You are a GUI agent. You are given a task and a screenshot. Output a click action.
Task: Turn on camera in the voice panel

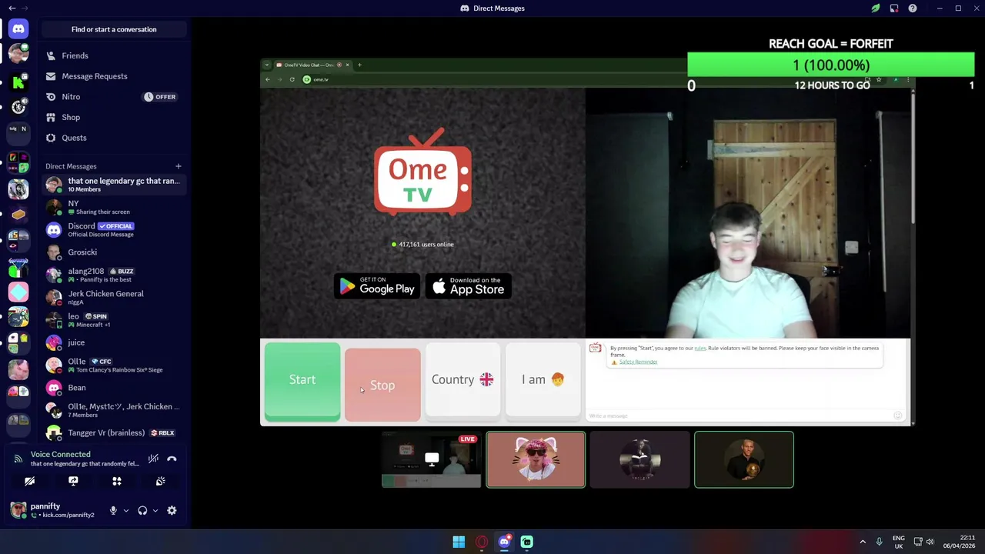29,481
